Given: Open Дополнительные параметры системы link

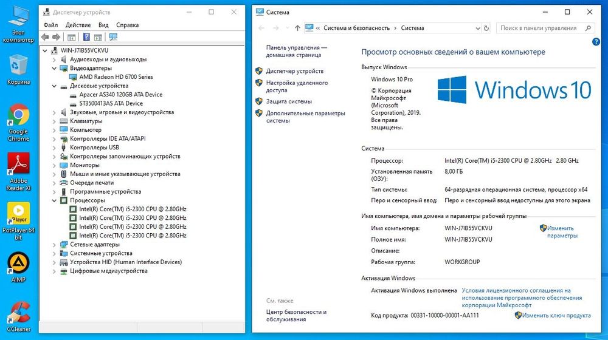Looking at the screenshot, I should 305,117.
